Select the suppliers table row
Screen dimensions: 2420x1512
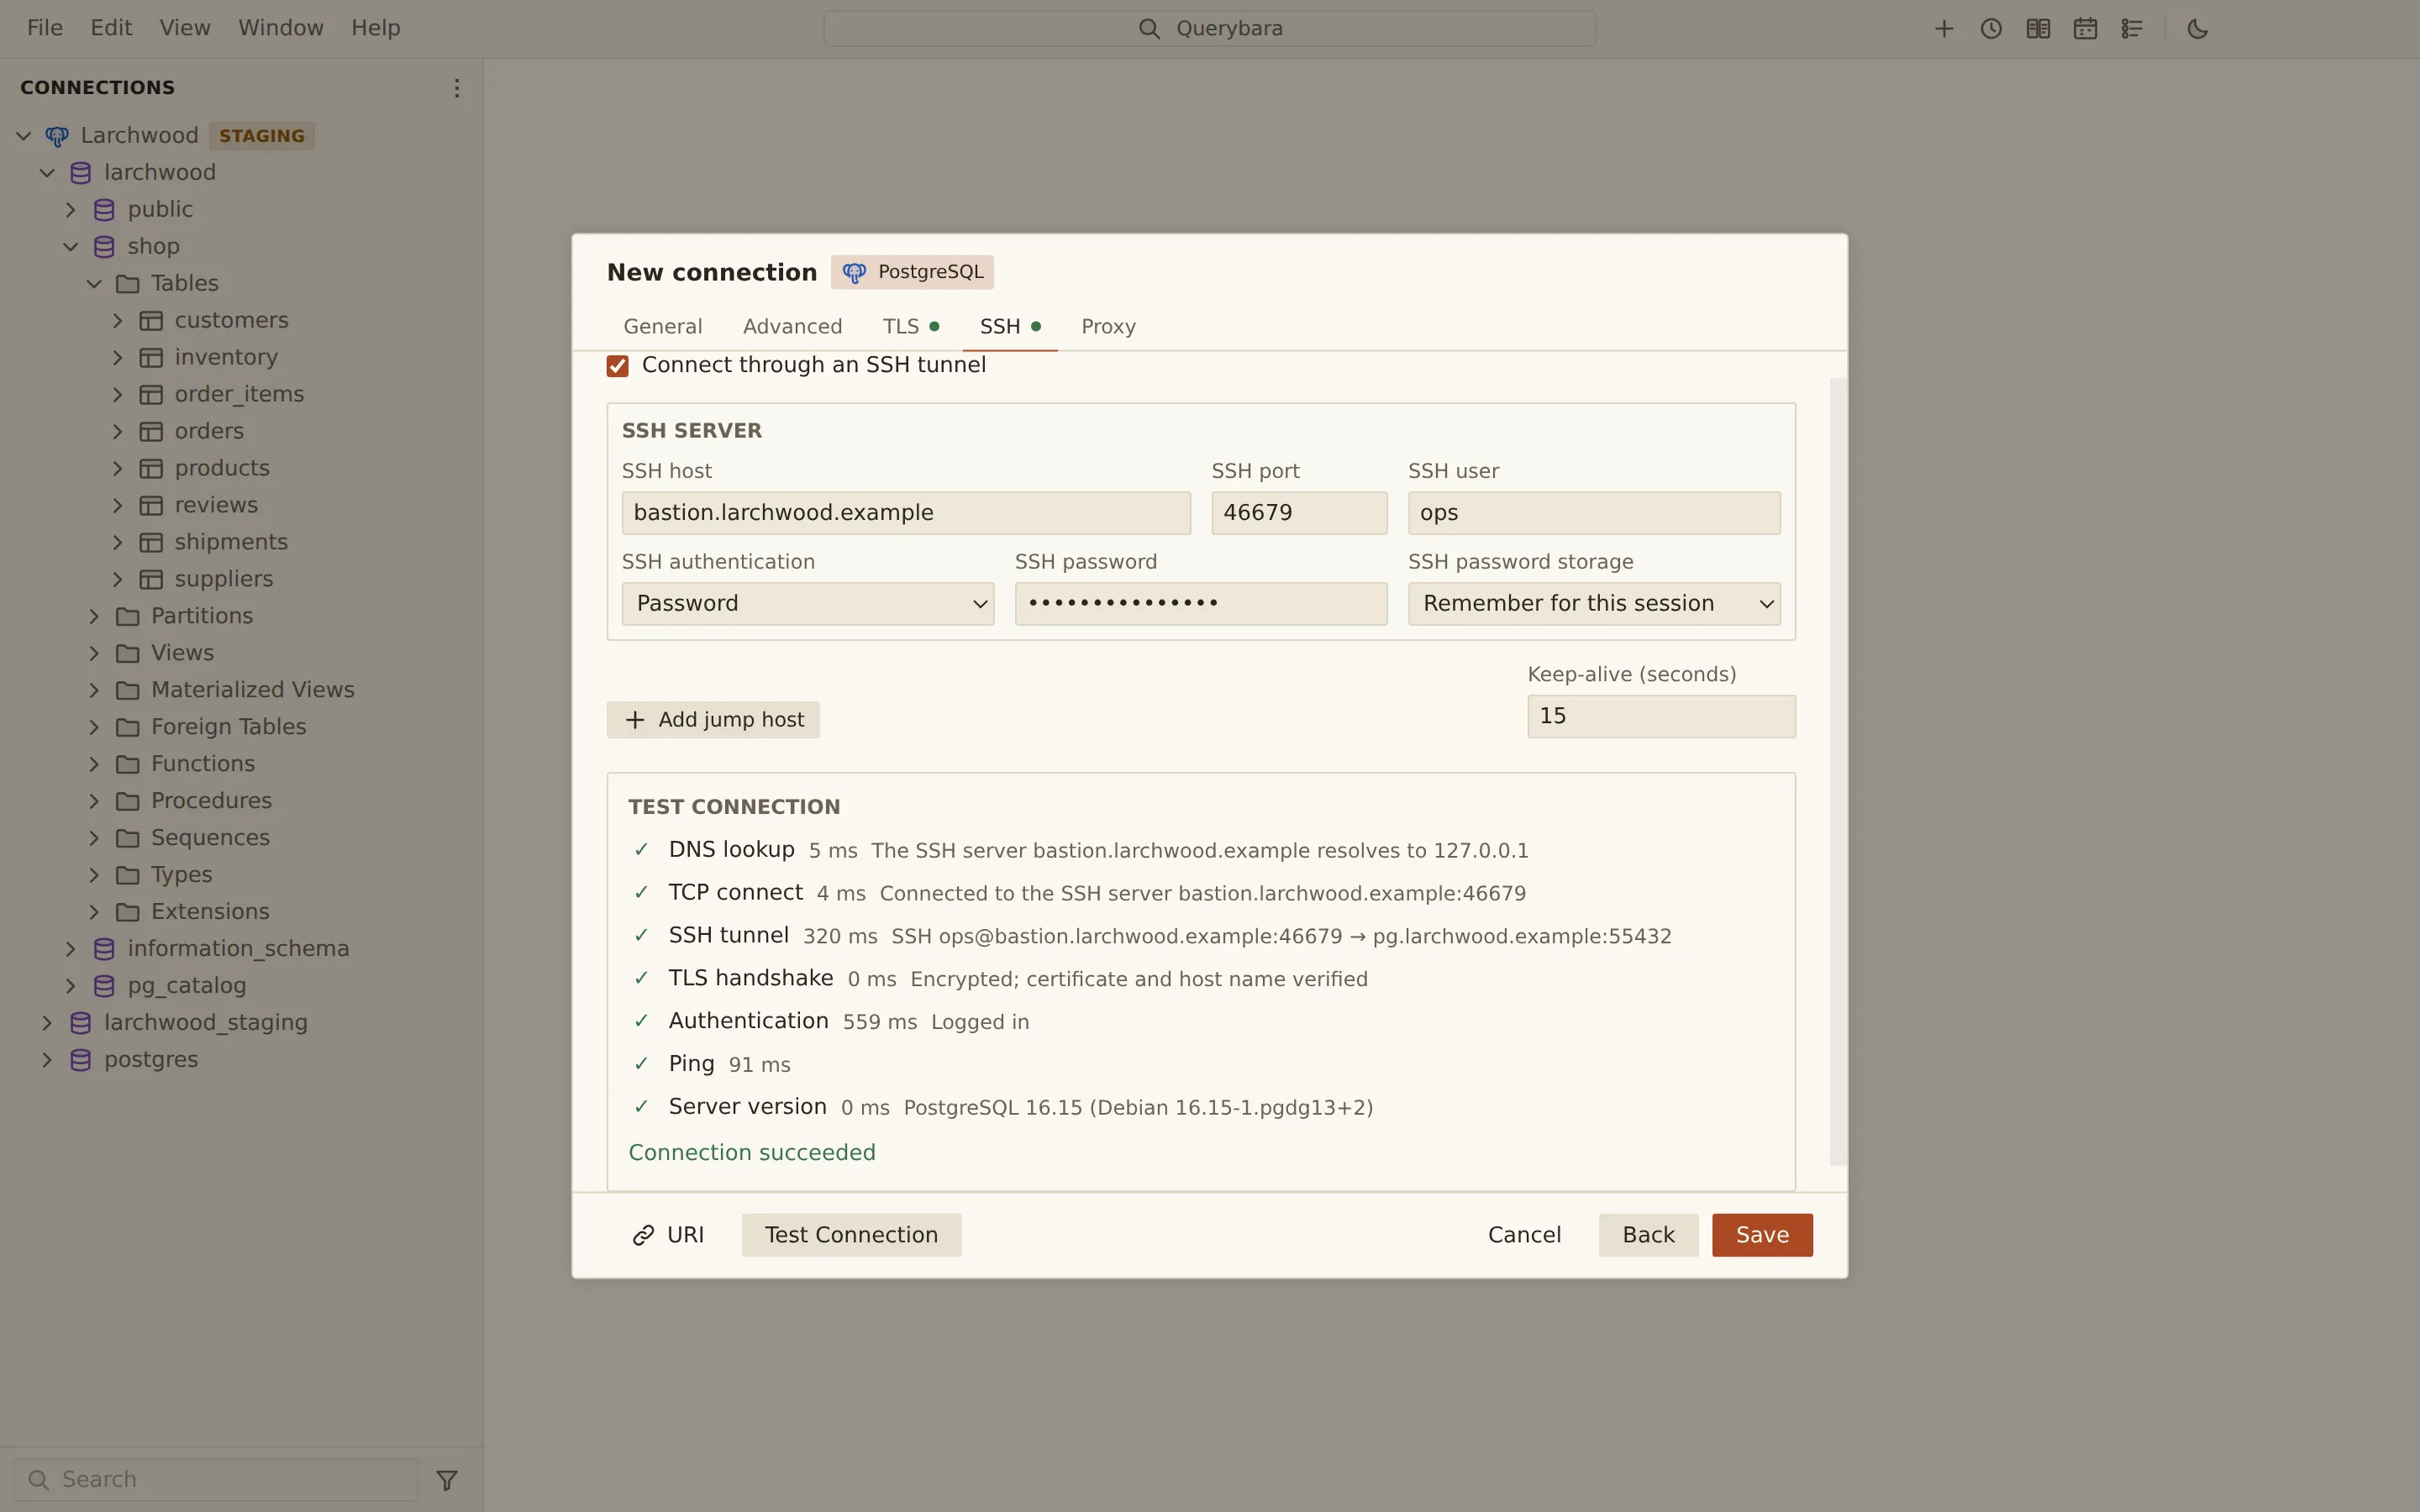pyautogui.click(x=242, y=580)
